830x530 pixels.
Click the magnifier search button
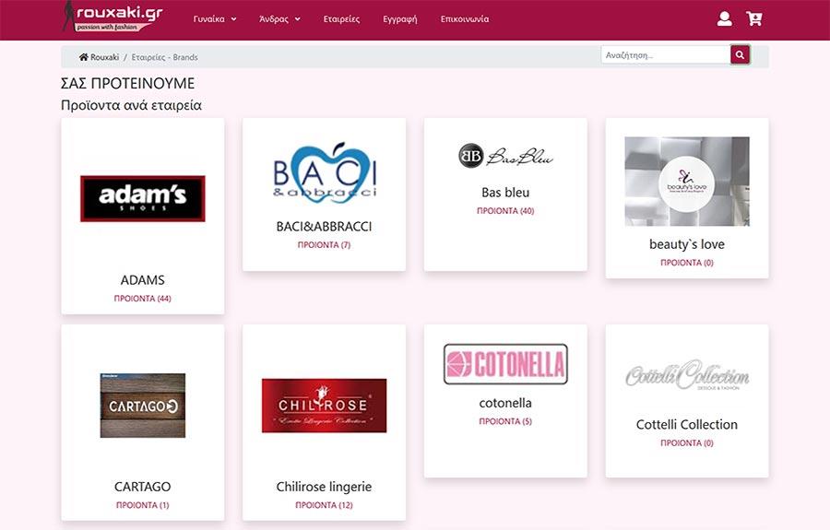pos(740,54)
